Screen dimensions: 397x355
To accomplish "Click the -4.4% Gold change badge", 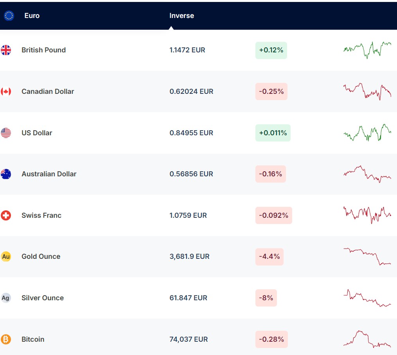I will coord(269,256).
